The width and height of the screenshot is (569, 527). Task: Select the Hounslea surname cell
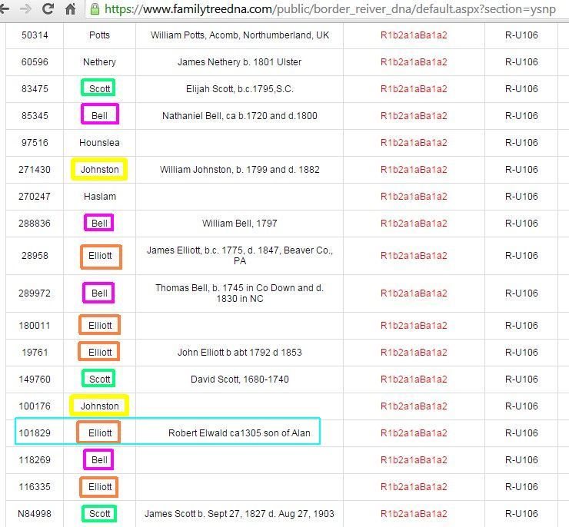[x=99, y=143]
